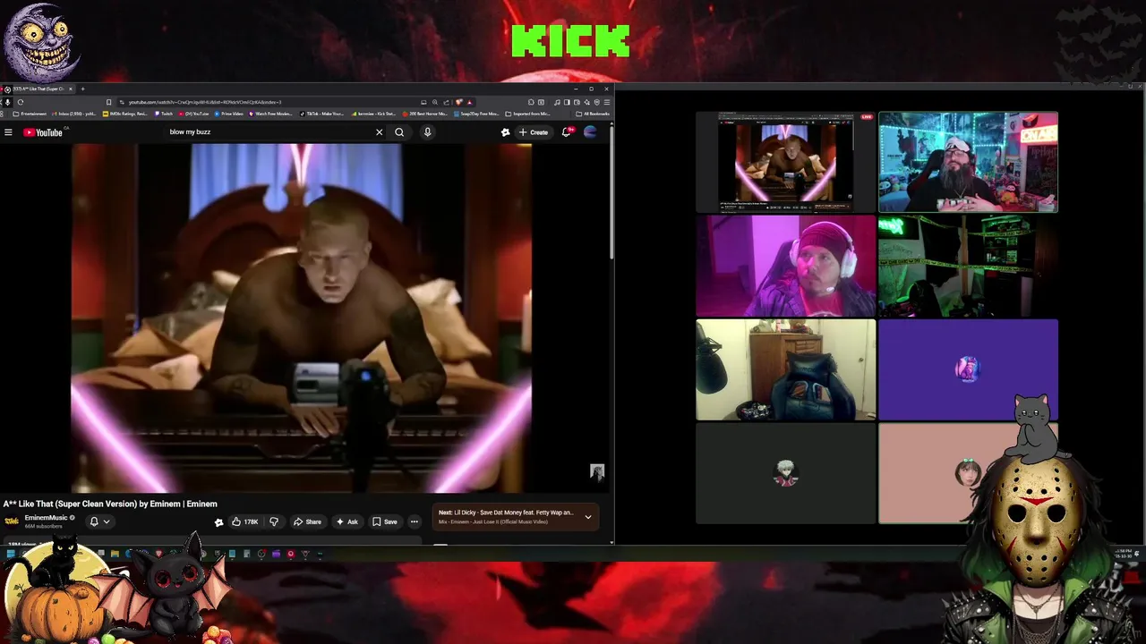Open the YouTube guide hamburger menu

coord(8,132)
